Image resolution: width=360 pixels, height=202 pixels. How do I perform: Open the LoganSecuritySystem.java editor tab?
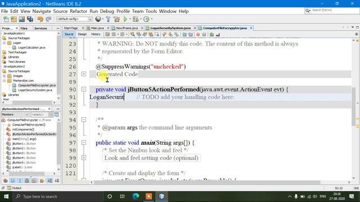[170, 28]
